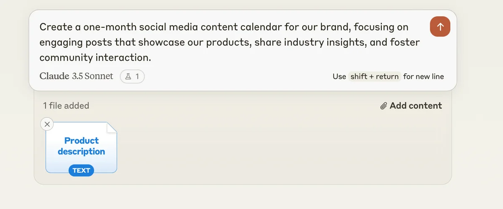
Task: Click the word "Create" starting the prompt
Action: point(54,27)
